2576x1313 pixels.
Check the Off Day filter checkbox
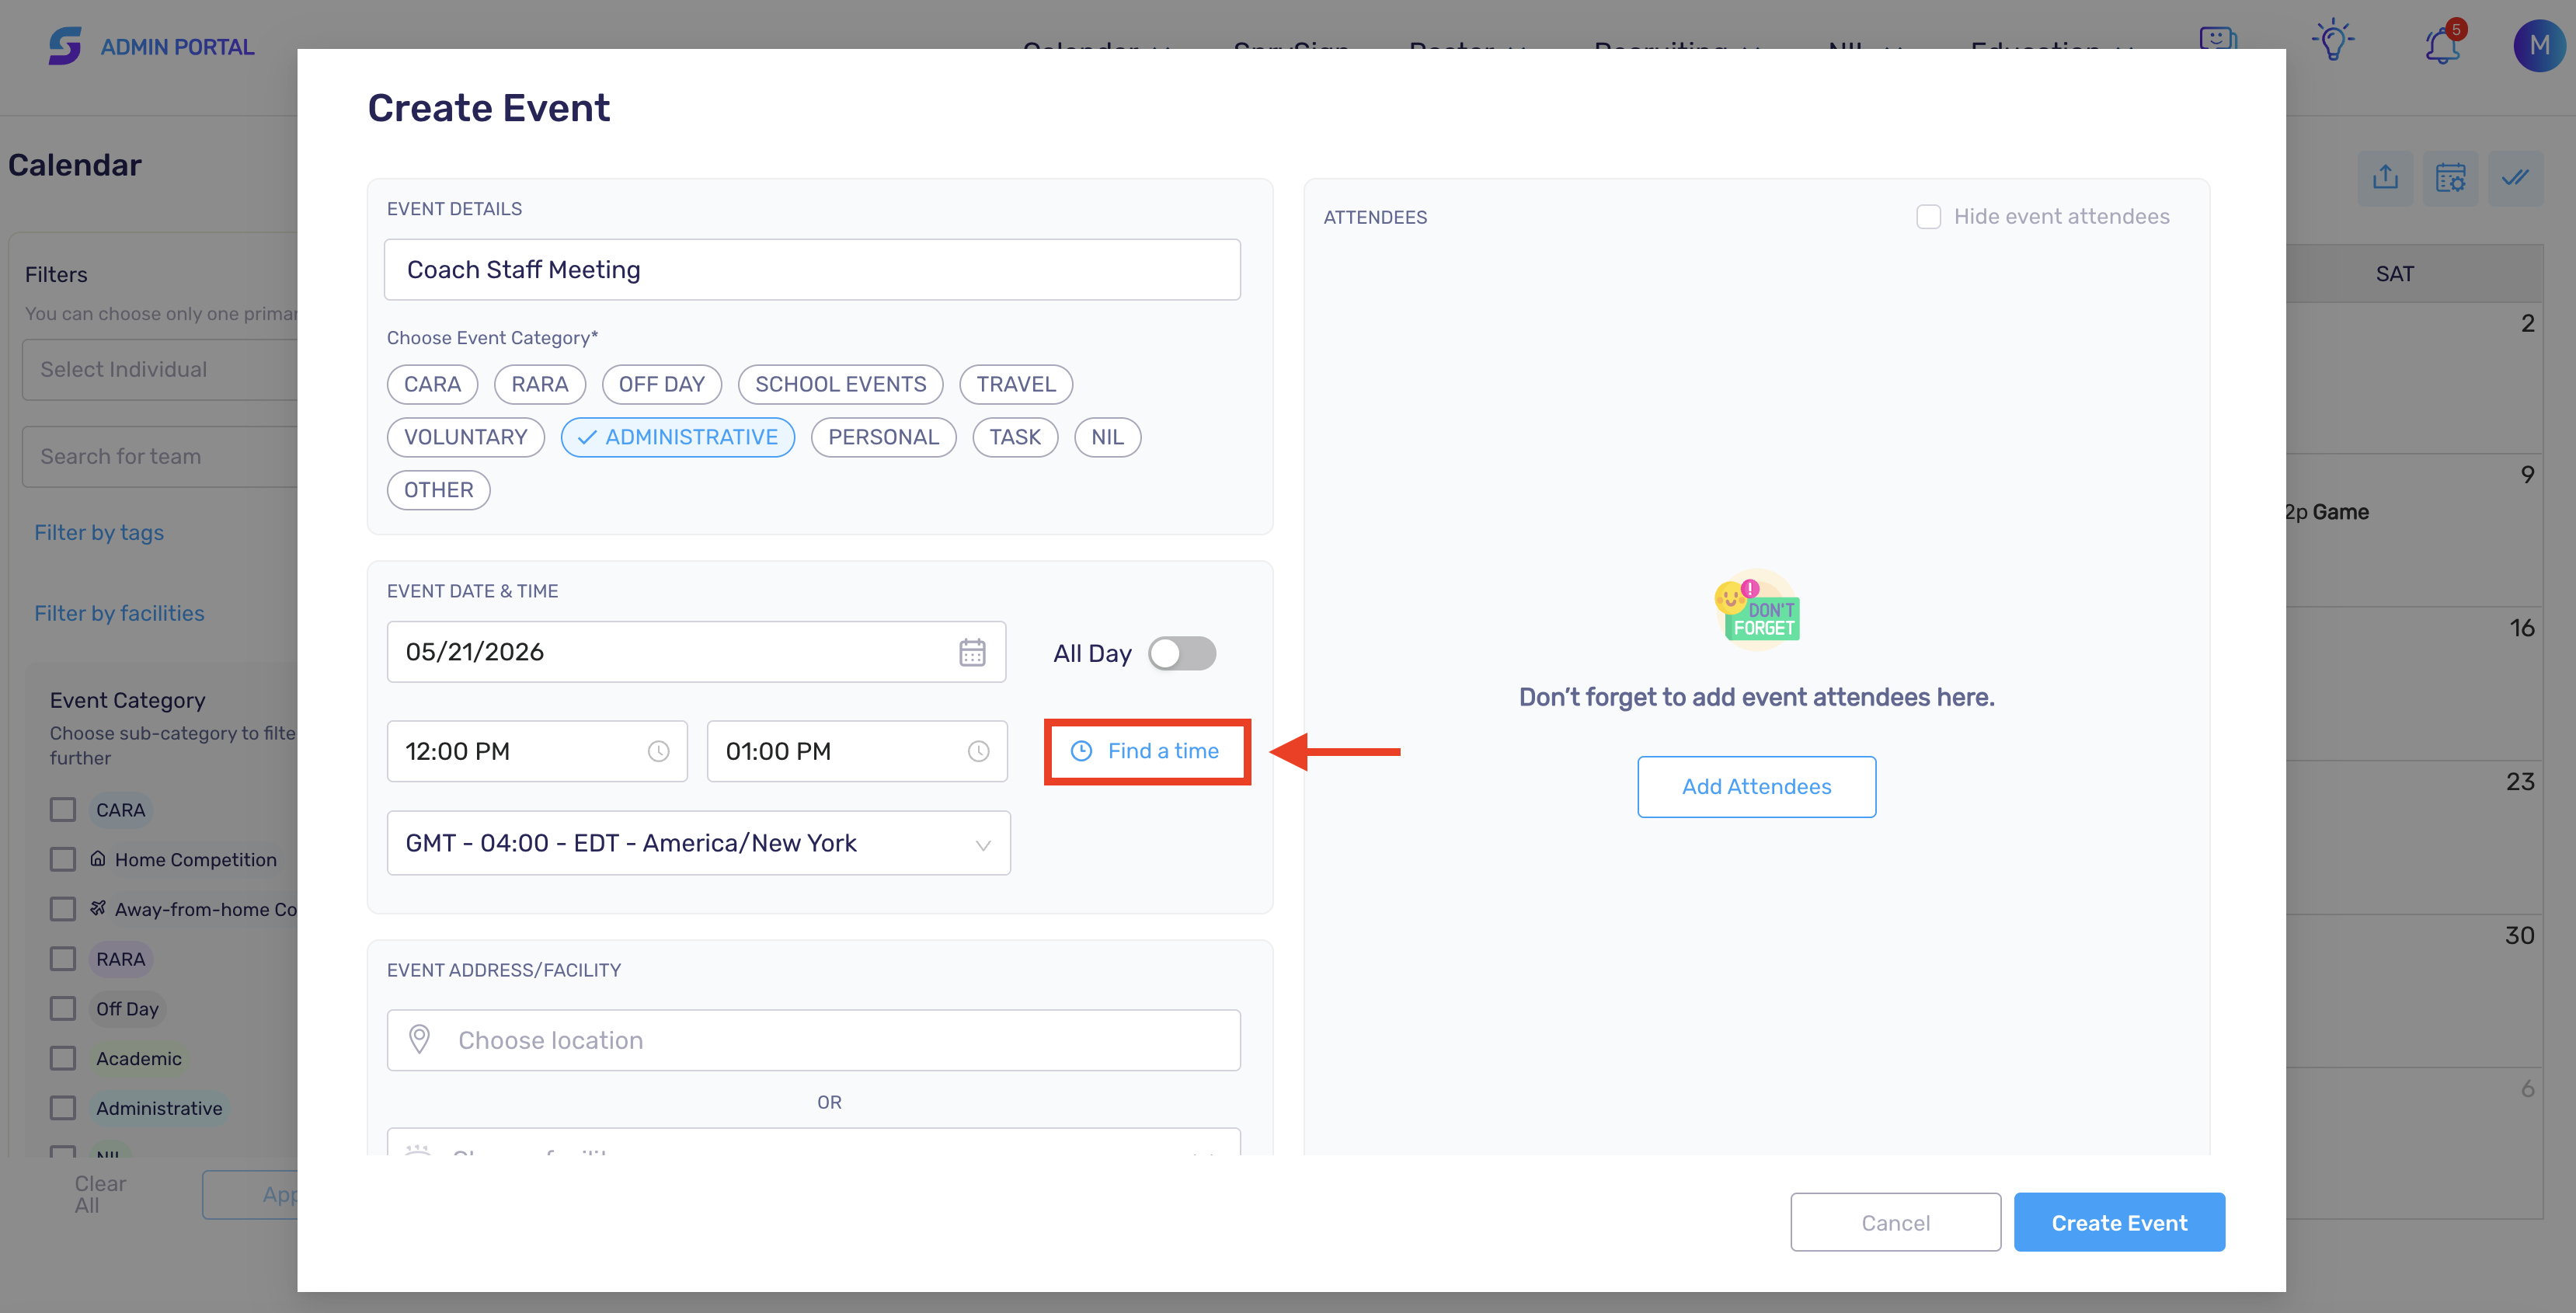click(63, 1008)
